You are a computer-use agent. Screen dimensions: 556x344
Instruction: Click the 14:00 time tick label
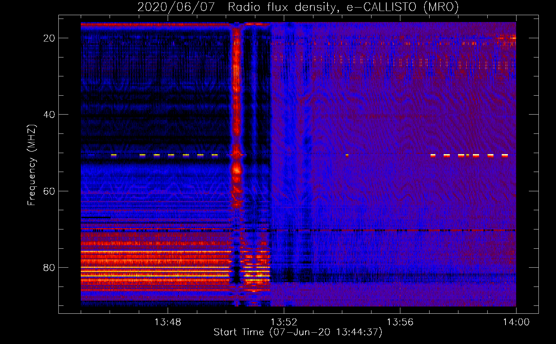pos(516,322)
